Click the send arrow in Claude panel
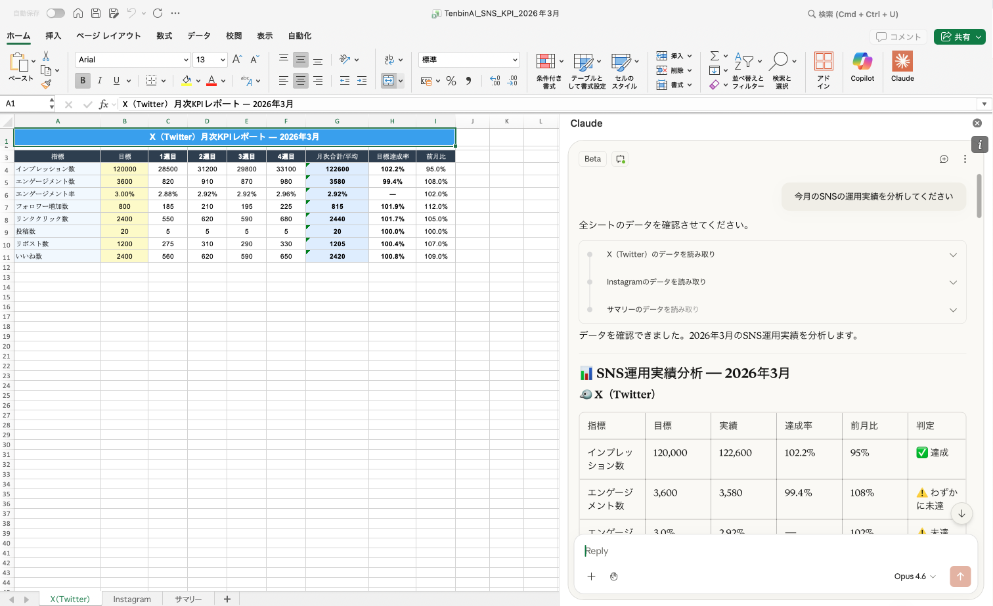Image resolution: width=993 pixels, height=606 pixels. [x=960, y=576]
